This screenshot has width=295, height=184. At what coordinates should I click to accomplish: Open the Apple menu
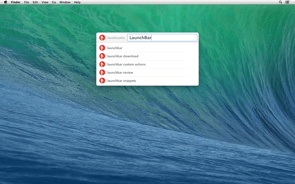point(5,2)
